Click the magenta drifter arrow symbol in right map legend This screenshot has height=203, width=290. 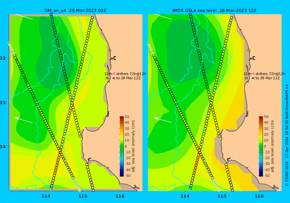[253, 73]
